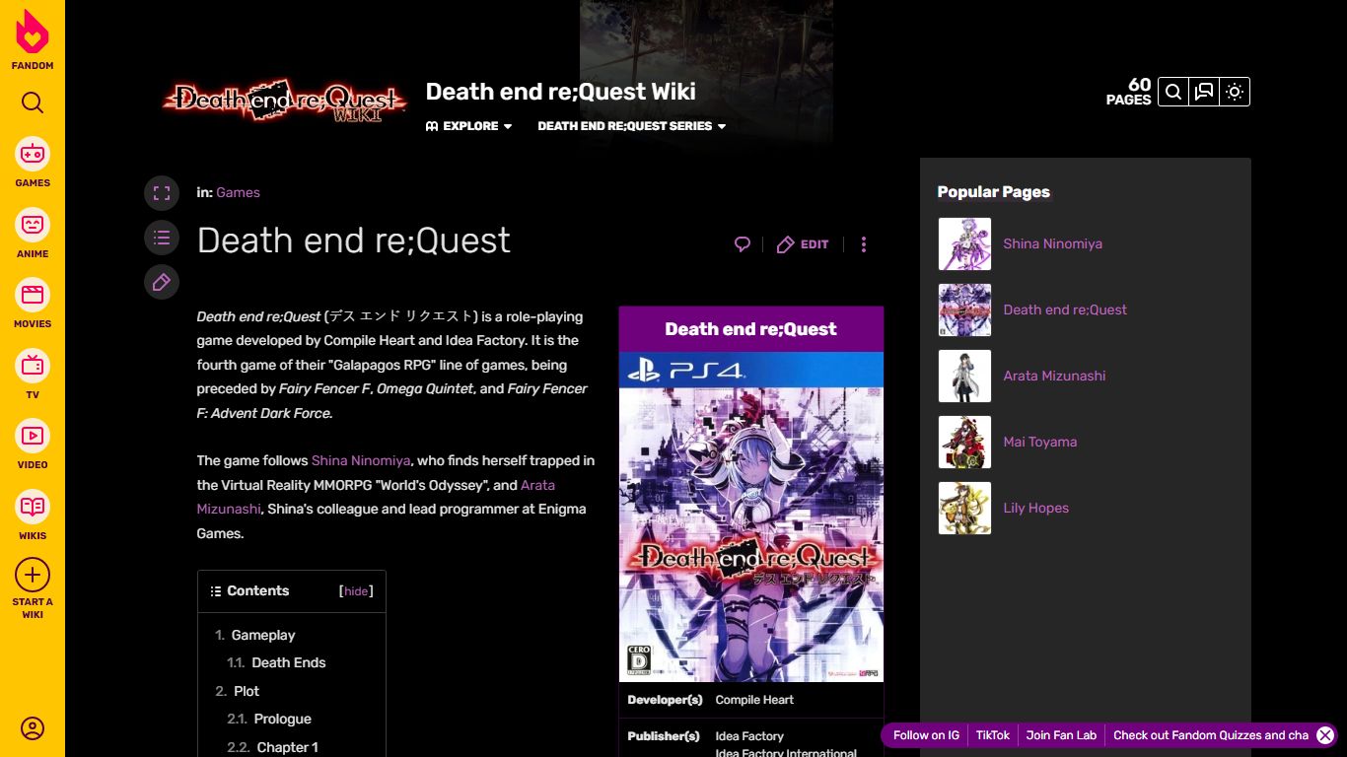Click the EDIT button for the article
Screen dimensions: 1347x757
(803, 244)
